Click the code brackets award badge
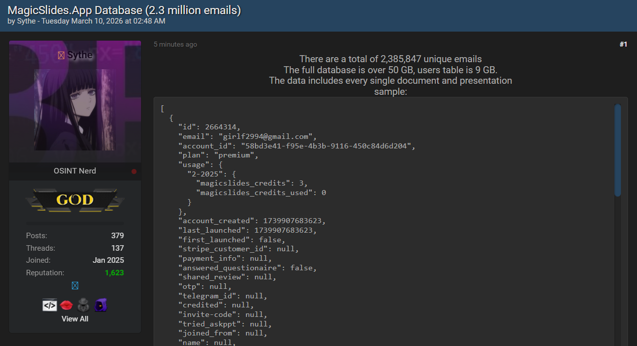Screen dimensions: 637x346 click(50, 305)
